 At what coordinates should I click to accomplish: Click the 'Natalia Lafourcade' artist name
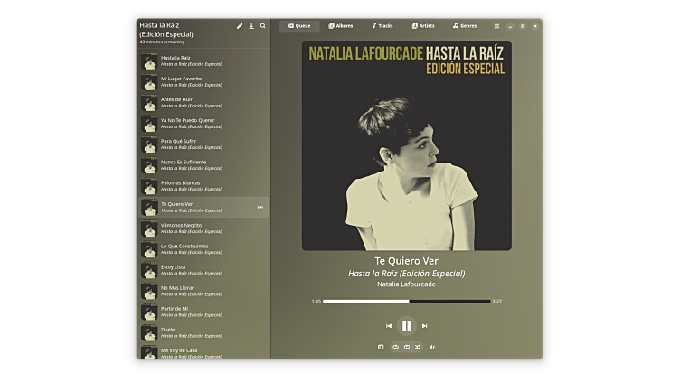point(406,284)
